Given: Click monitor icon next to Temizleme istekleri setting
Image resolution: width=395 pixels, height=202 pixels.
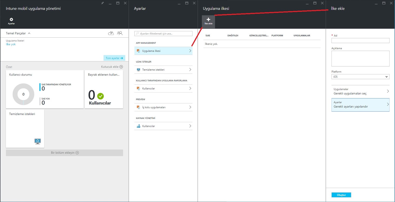Looking at the screenshot, I should tap(138, 70).
